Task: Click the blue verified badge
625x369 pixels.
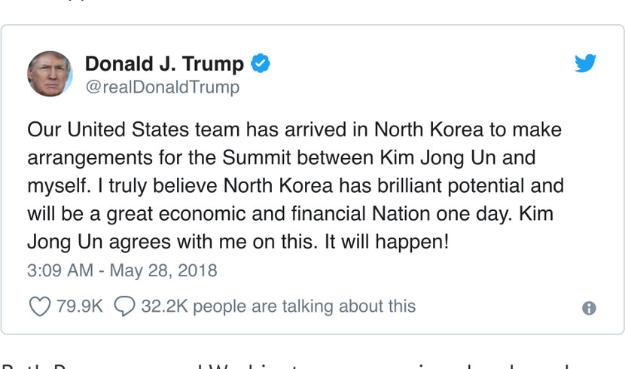Action: [x=261, y=64]
